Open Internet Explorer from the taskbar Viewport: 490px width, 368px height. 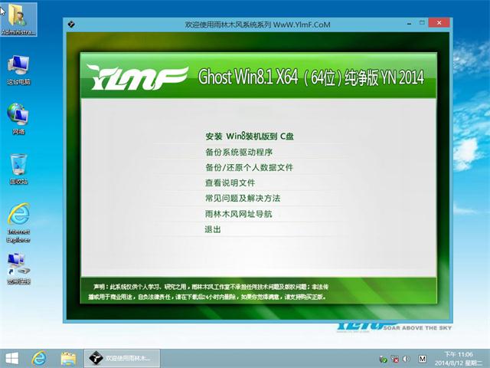coord(40,358)
